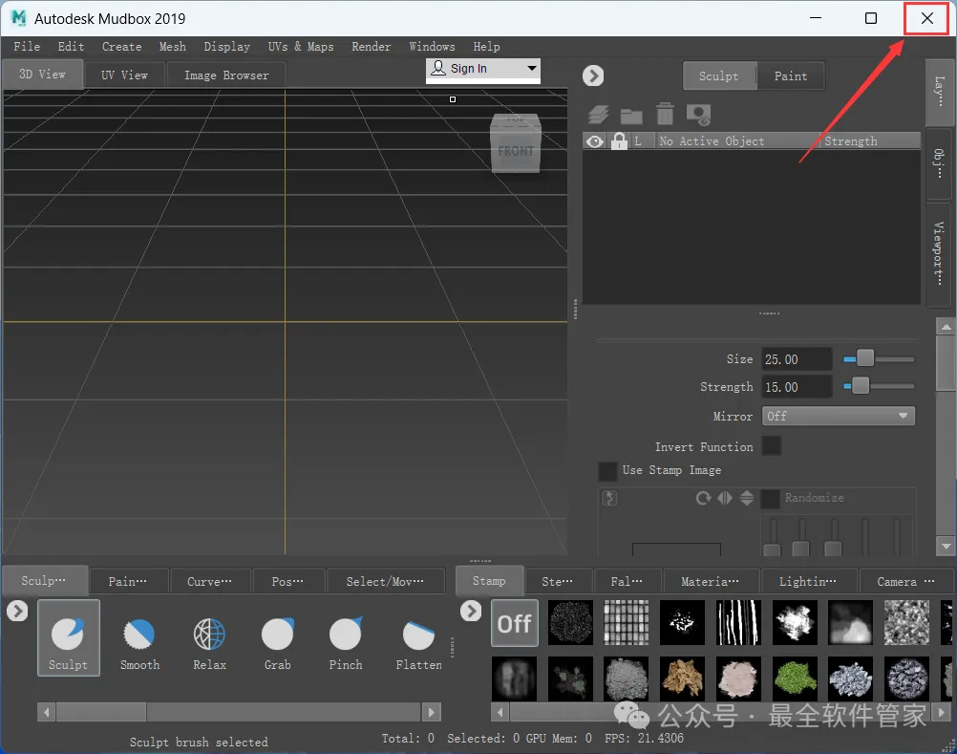Open the Sign In dropdown arrow
The height and width of the screenshot is (754, 957).
532,68
